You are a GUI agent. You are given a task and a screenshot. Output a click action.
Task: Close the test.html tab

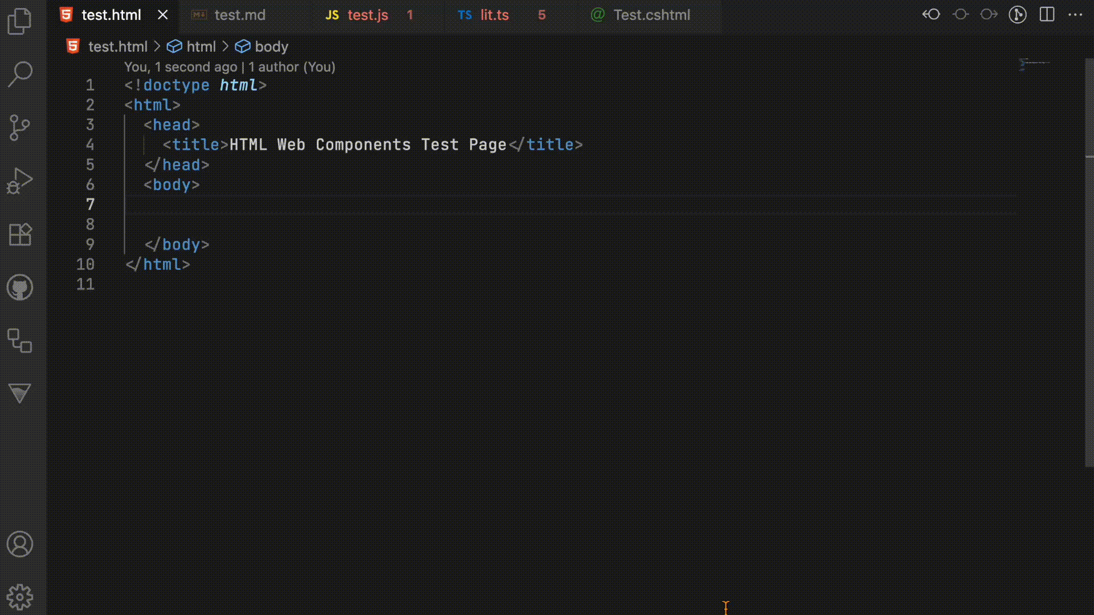tap(163, 15)
